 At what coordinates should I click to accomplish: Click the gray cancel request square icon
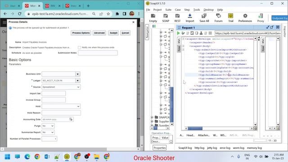pos(210,33)
